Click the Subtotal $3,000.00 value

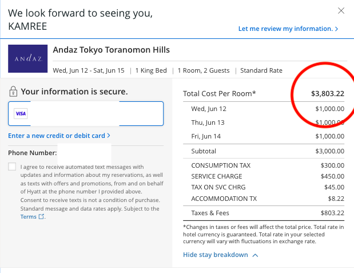click(329, 151)
